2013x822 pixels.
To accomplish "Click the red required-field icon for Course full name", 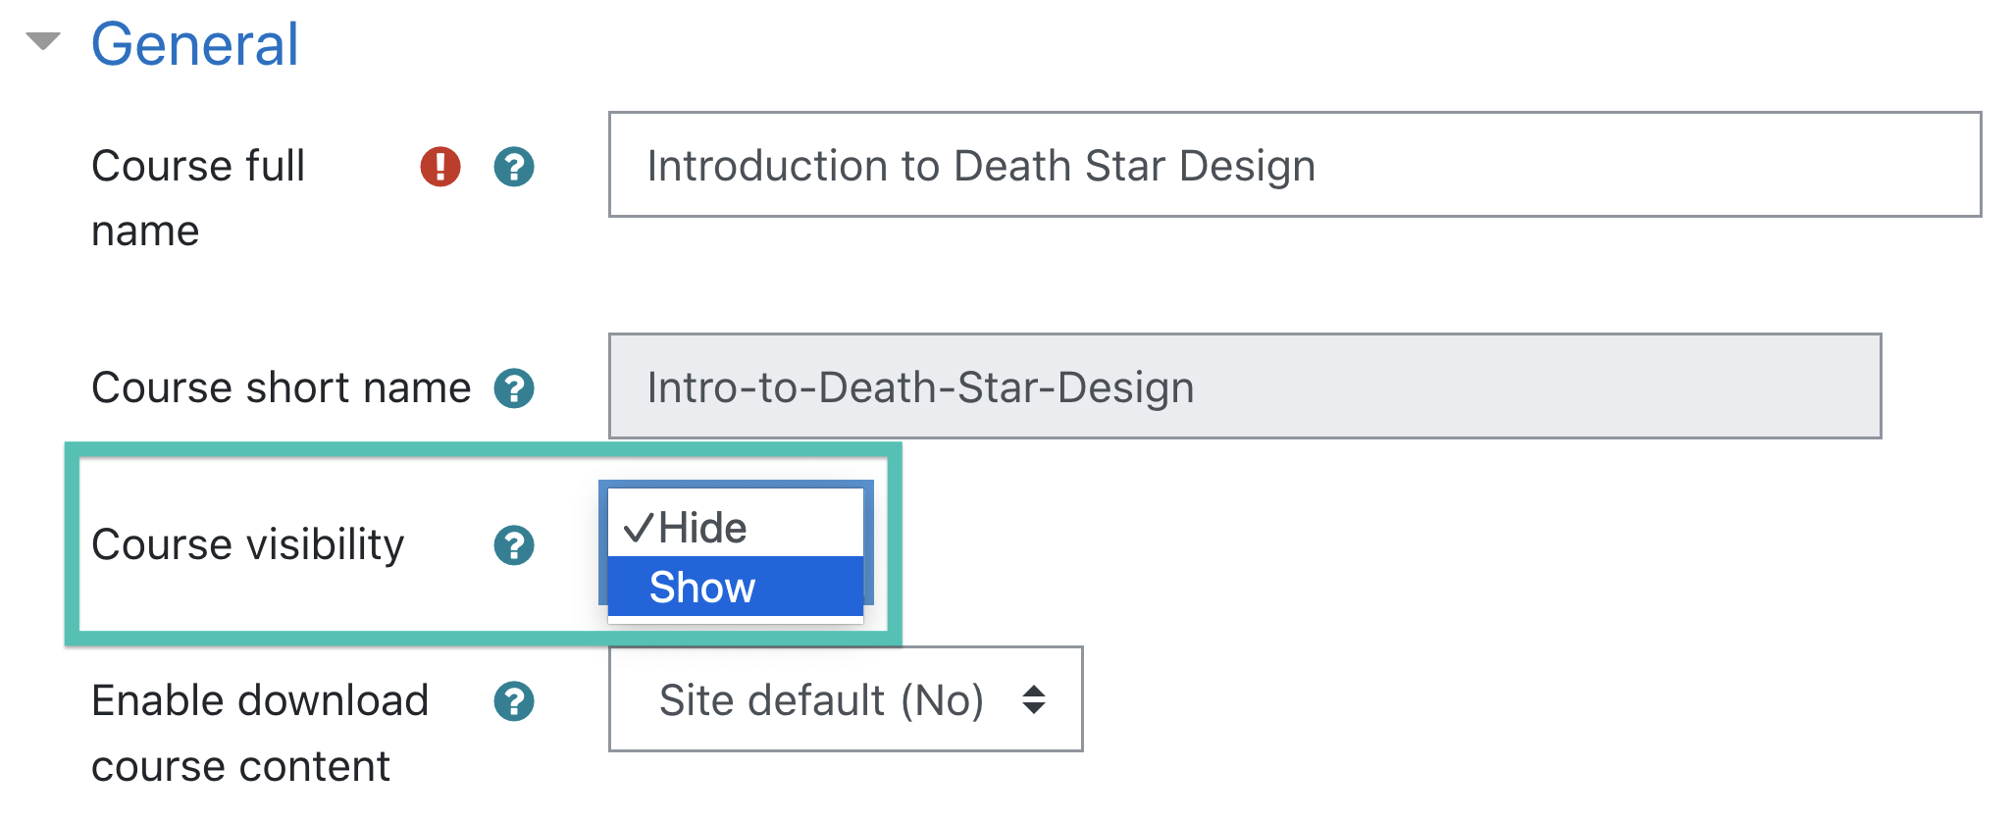I will [440, 167].
